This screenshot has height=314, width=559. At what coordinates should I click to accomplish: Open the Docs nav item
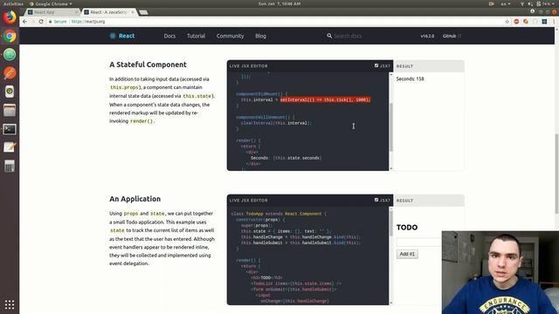[x=169, y=36]
